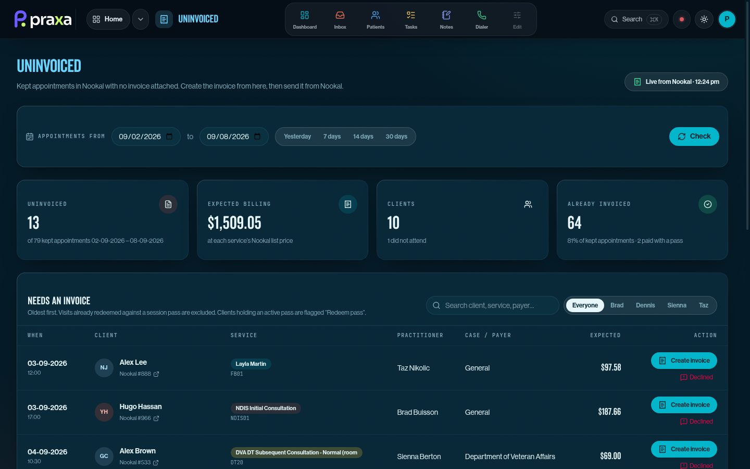Filter by Brad
The image size is (750, 469).
[617, 305]
